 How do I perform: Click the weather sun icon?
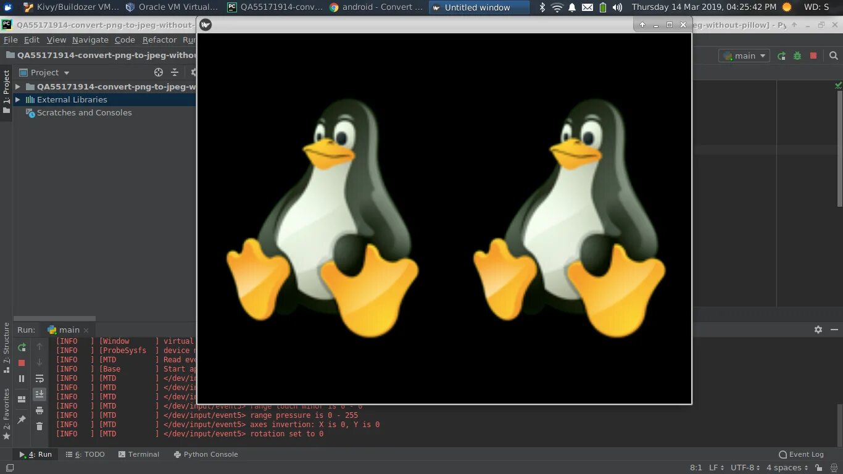coord(787,7)
